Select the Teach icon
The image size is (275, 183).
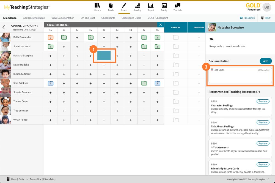click(111, 7)
